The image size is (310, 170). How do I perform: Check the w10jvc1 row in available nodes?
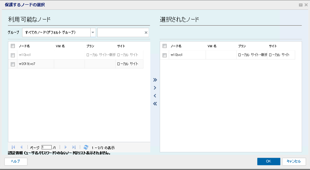tap(13, 55)
